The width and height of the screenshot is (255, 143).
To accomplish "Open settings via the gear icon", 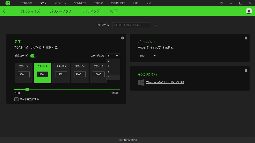I will click(222, 3).
